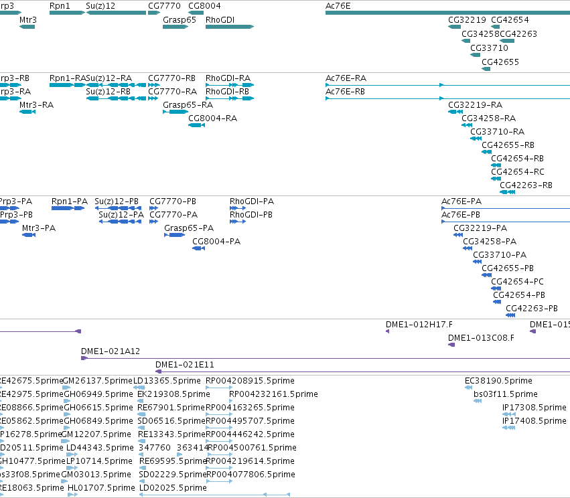This screenshot has width=570, height=498.
Task: Click the Su(z)12 gene label
Action: [100, 6]
